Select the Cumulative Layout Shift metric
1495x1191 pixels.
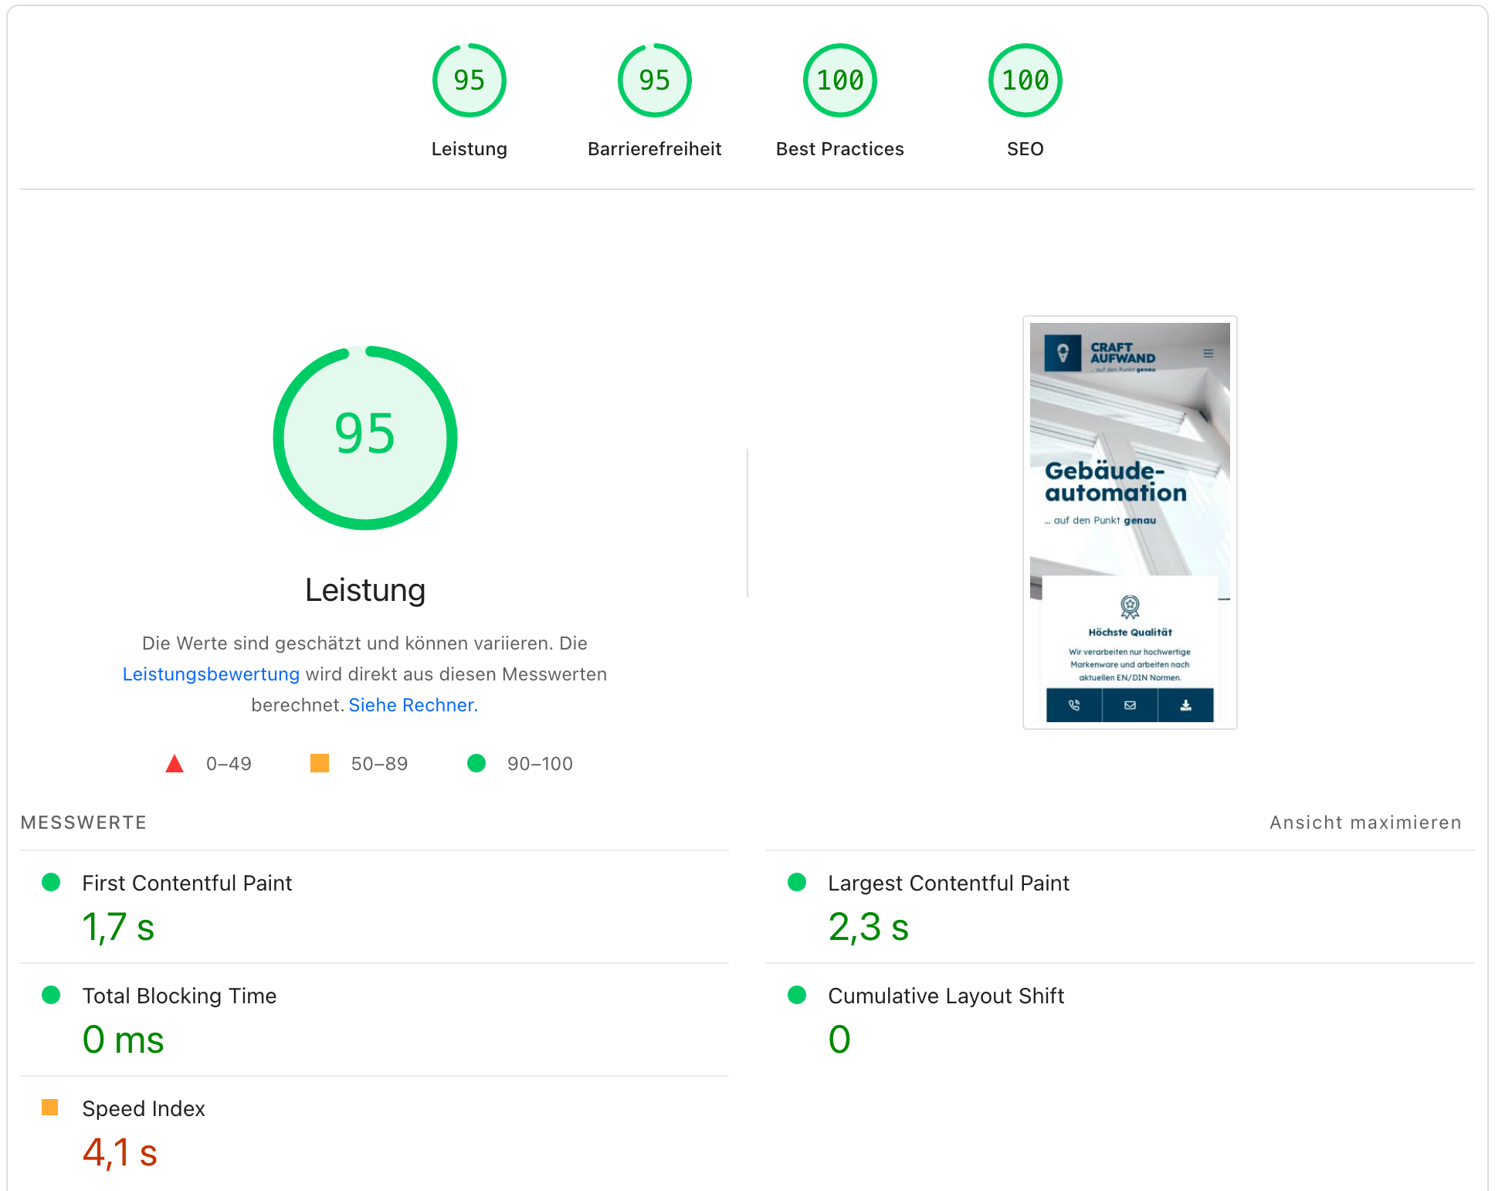(946, 996)
